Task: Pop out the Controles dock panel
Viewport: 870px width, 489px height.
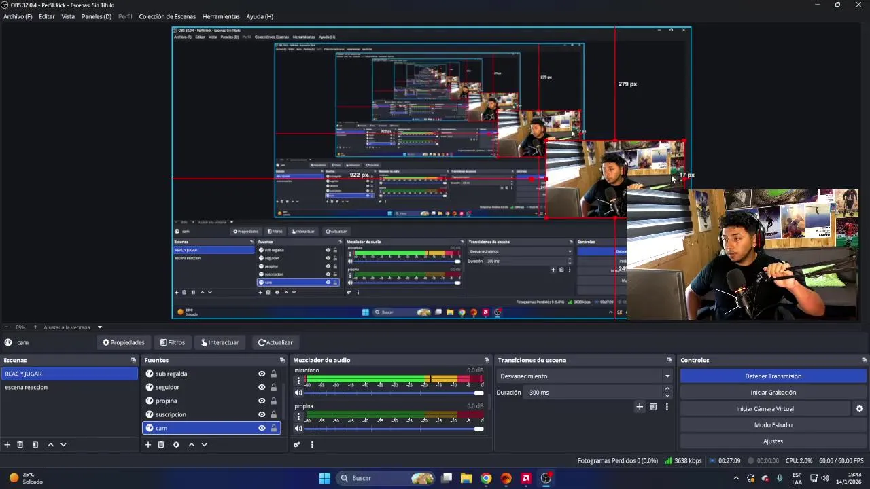Action: coord(864,360)
